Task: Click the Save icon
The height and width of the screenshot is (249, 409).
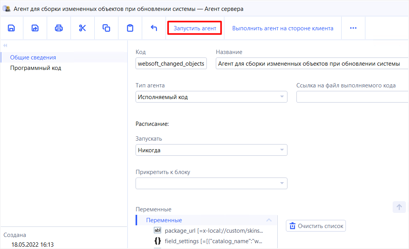Action: (x=12, y=28)
